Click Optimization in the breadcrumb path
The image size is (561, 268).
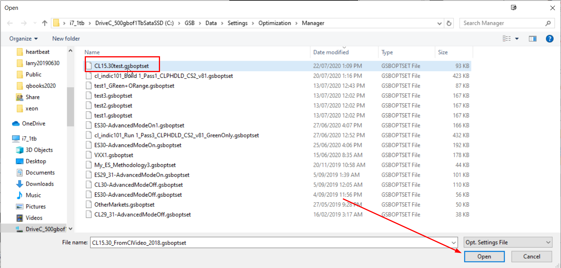pyautogui.click(x=275, y=23)
